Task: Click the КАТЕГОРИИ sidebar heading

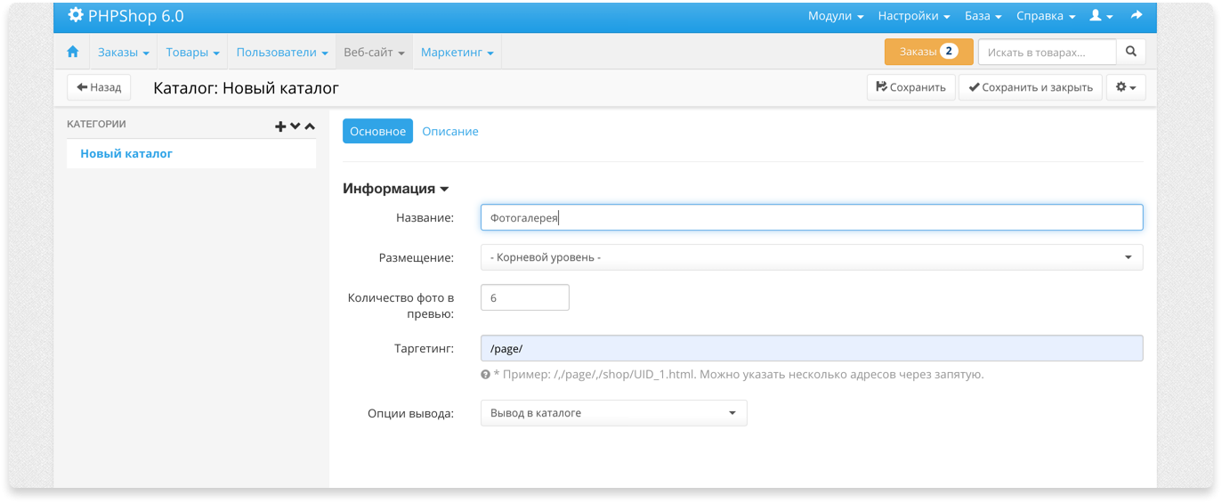Action: click(96, 125)
